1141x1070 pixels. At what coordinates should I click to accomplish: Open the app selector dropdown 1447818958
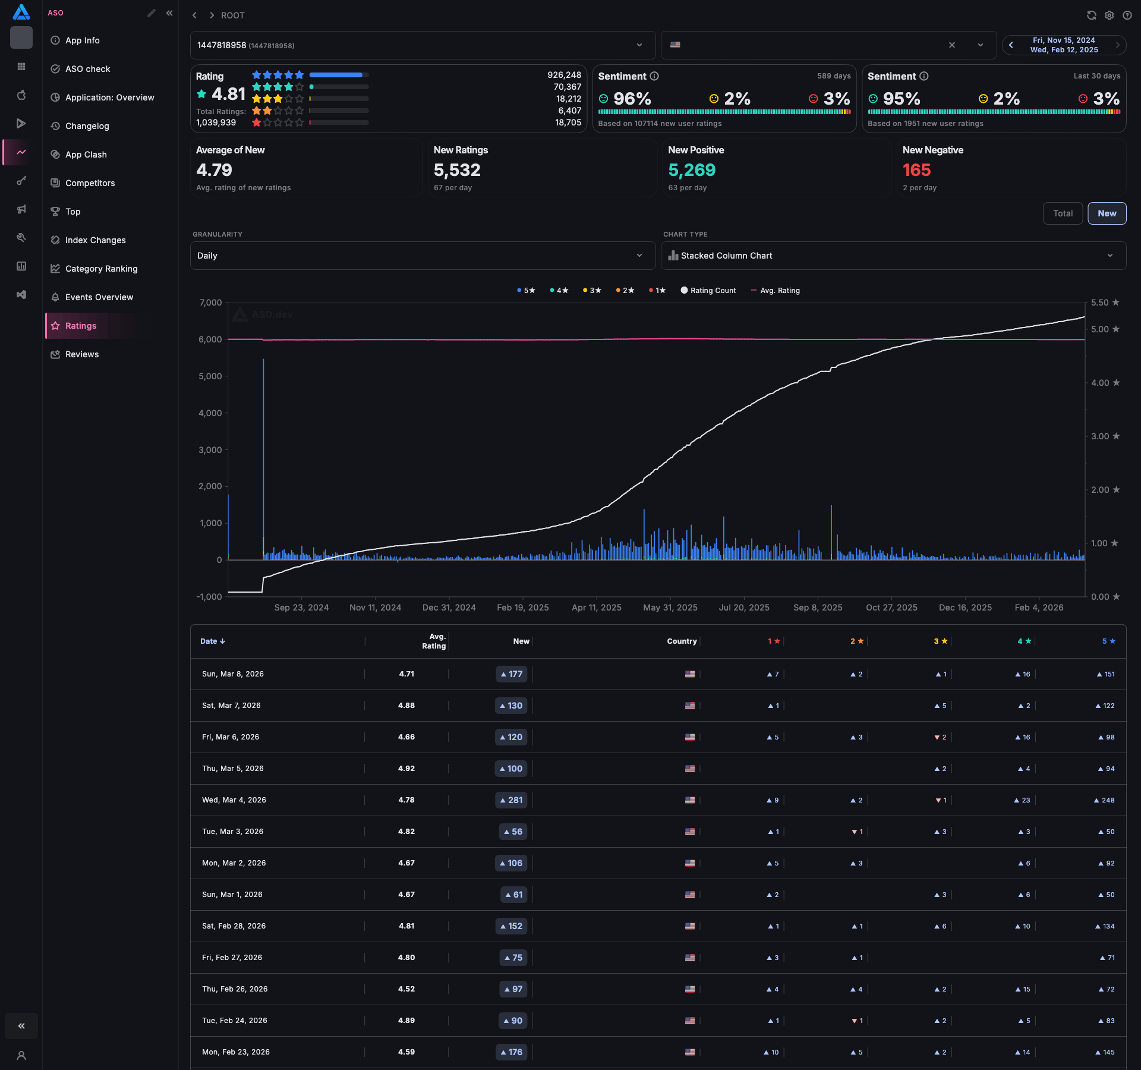(423, 45)
